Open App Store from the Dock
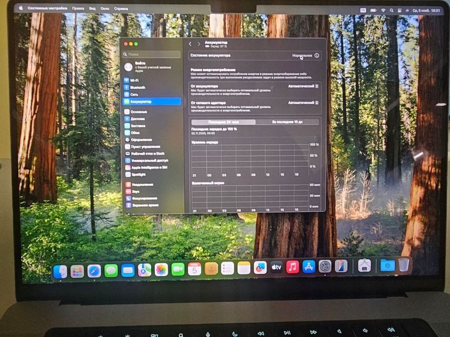The image size is (450, 337). point(309,267)
